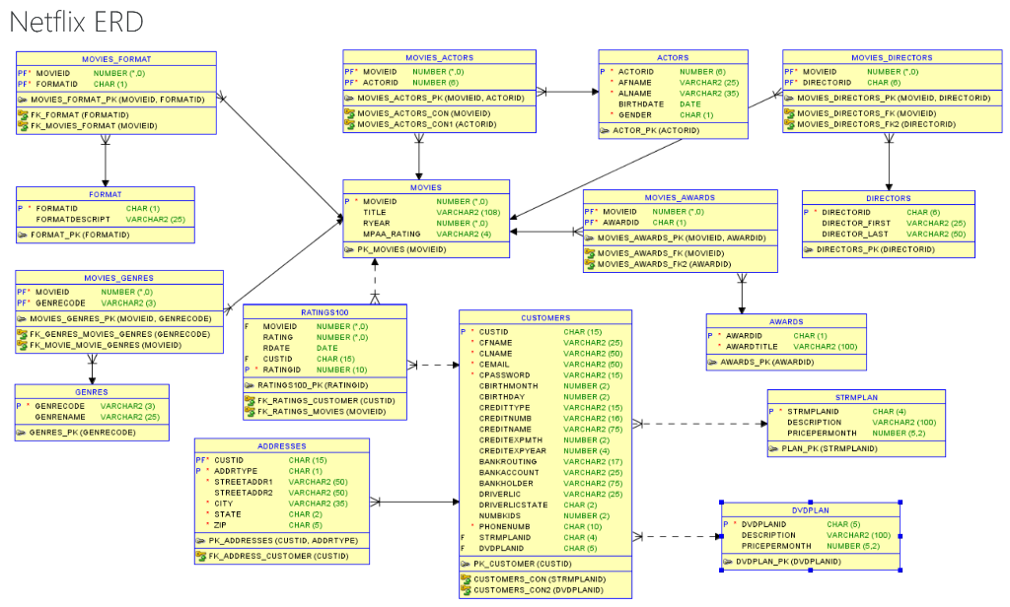Image resolution: width=1010 pixels, height=607 pixels.
Task: Click the CUSTOMERS_CON1 constraint key icon
Action: tap(466, 588)
